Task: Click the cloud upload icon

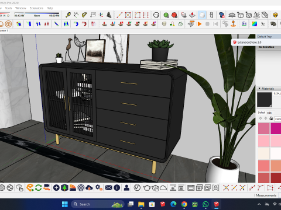Action: (89, 188)
